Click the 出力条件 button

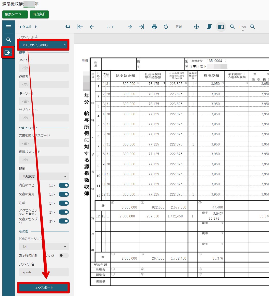click(x=39, y=14)
